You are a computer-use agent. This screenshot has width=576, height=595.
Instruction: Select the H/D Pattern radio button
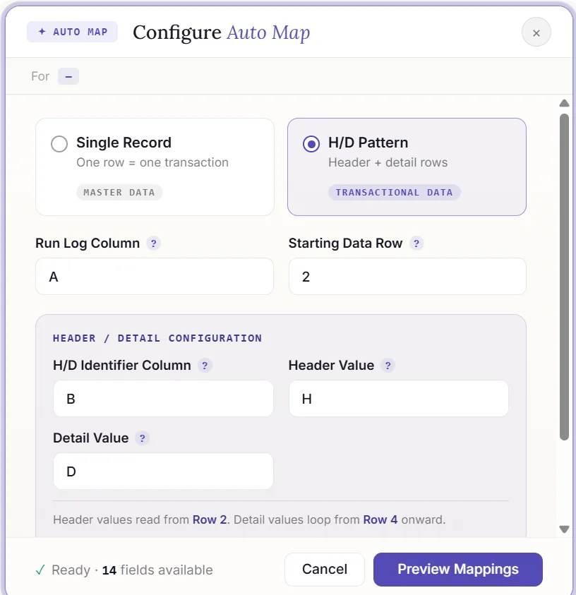[x=311, y=144]
